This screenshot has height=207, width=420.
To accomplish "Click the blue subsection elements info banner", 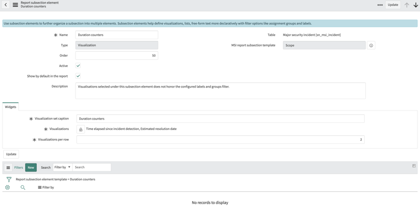I will tap(210, 24).
